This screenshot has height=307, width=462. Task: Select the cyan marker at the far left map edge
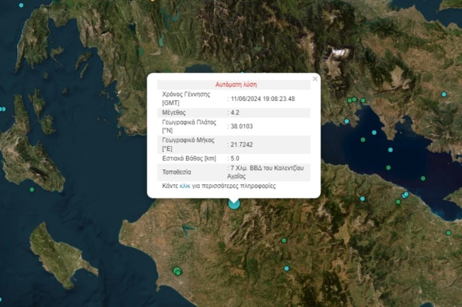(x=2, y=109)
